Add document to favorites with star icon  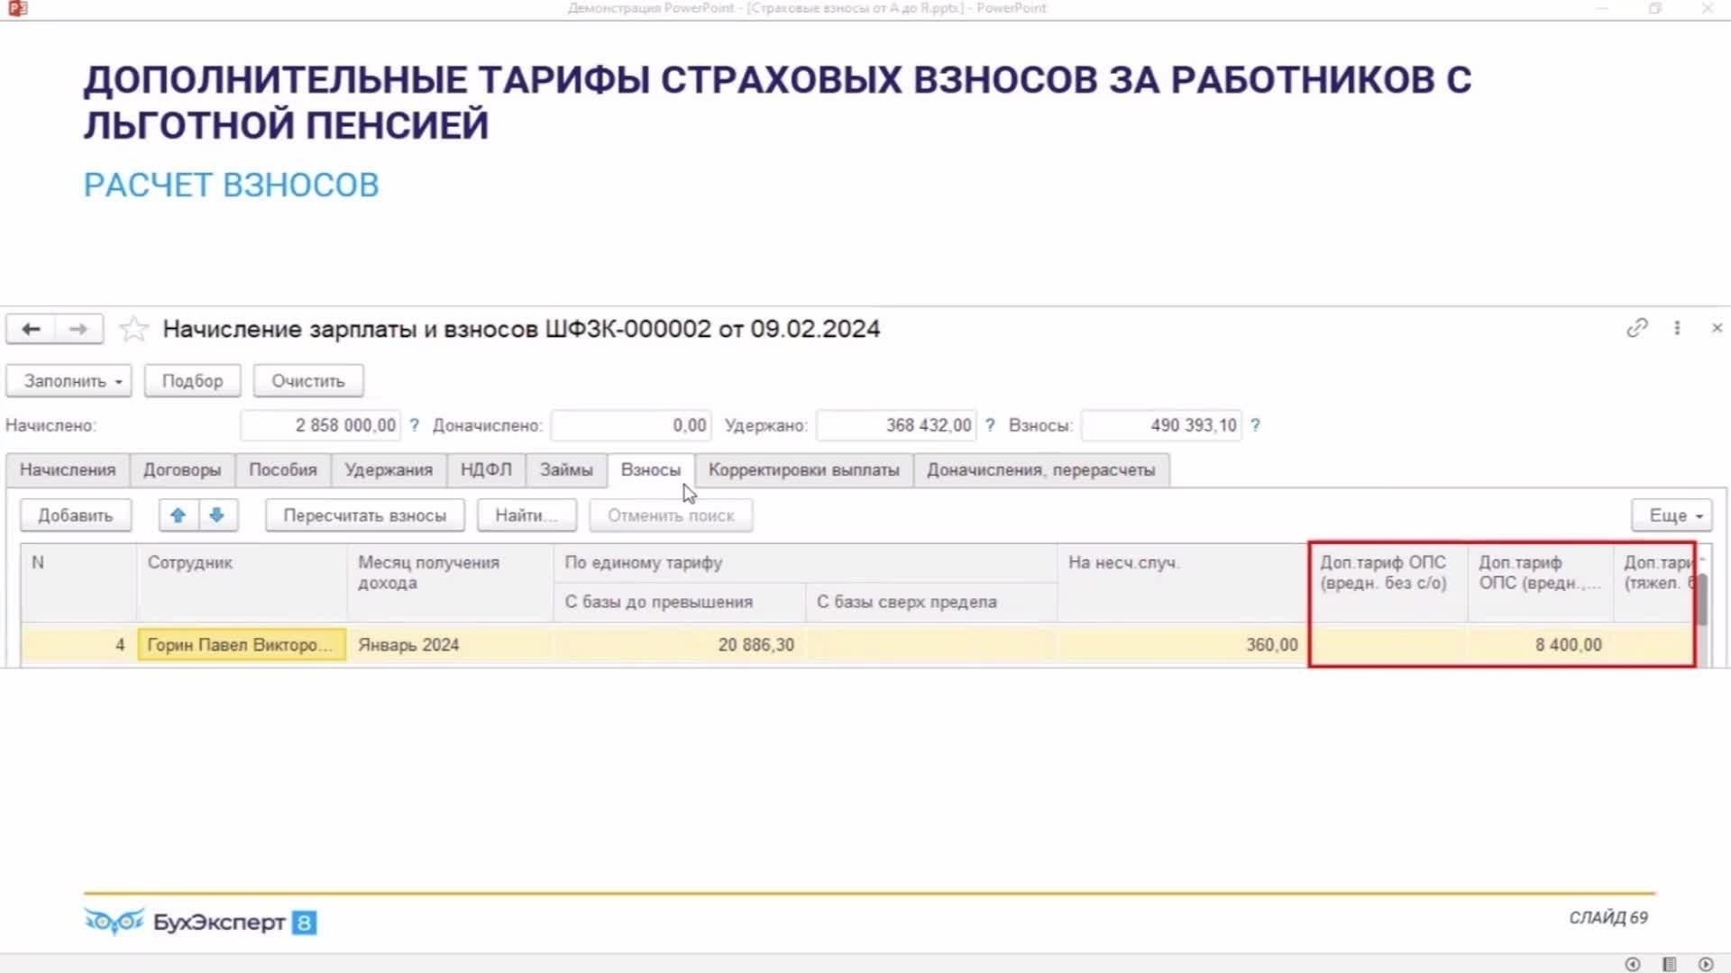tap(133, 329)
